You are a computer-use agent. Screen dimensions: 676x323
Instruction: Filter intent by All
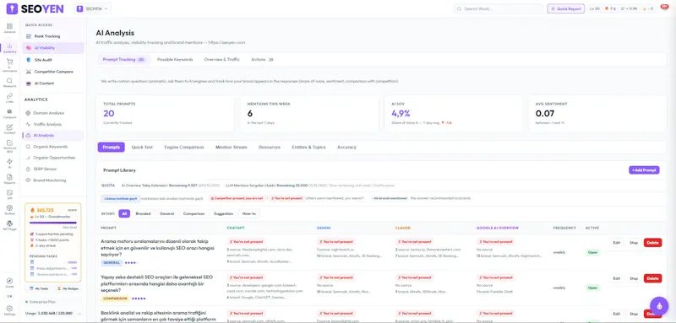[x=124, y=213]
